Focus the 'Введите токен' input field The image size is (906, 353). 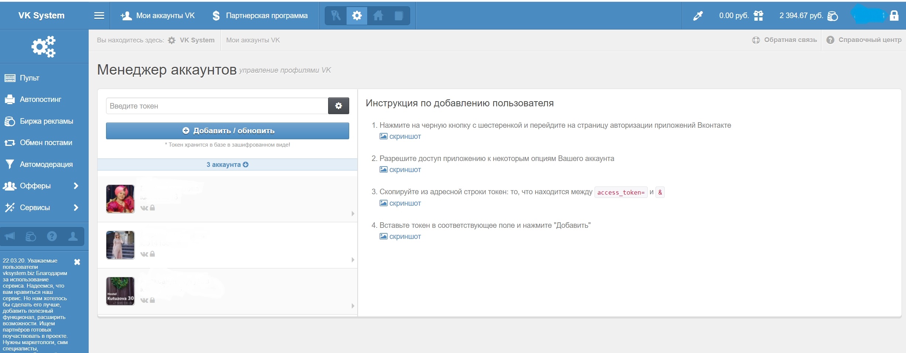pyautogui.click(x=217, y=106)
